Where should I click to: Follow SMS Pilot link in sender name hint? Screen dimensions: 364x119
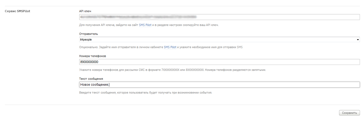(x=170, y=47)
